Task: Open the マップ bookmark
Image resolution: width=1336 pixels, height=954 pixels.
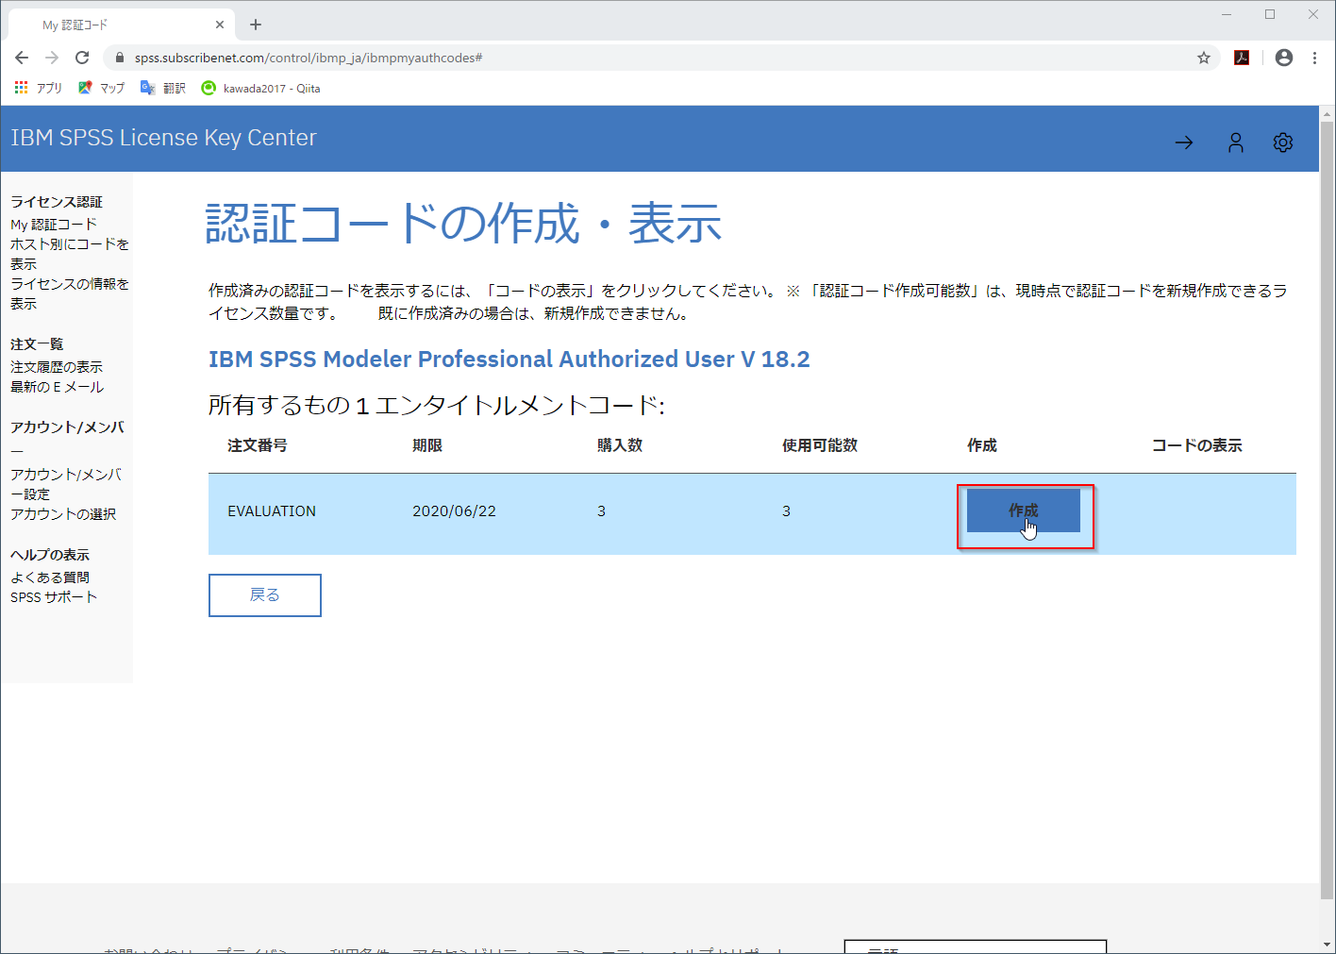Action: click(101, 88)
